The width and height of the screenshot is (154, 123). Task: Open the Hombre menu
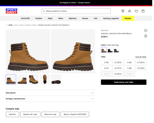[39, 18]
